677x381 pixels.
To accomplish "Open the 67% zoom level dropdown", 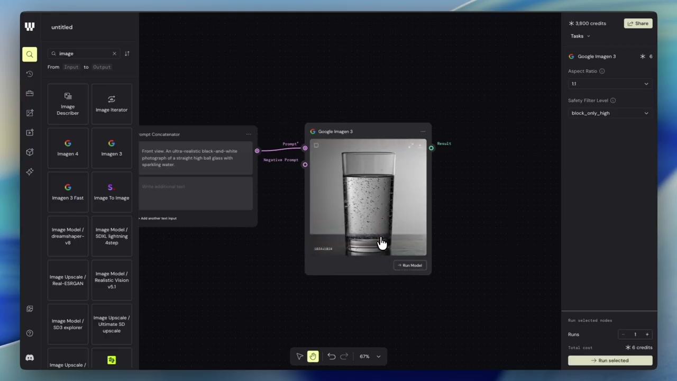I will click(370, 356).
